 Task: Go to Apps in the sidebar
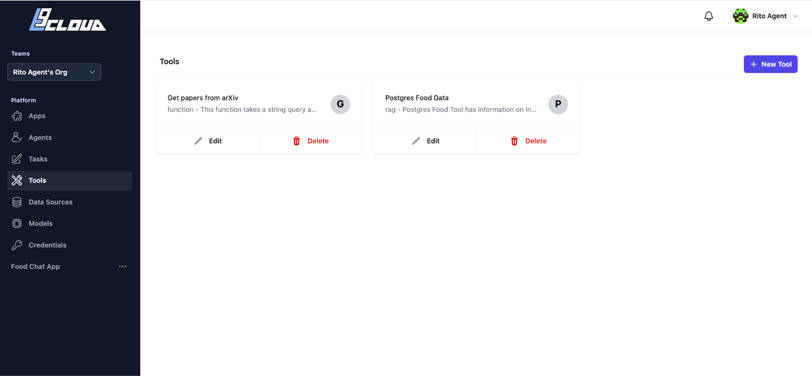pos(70,116)
